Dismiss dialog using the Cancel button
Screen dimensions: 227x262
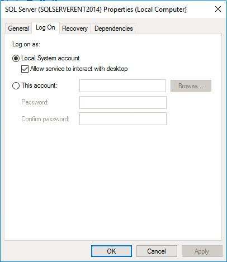coord(157,251)
